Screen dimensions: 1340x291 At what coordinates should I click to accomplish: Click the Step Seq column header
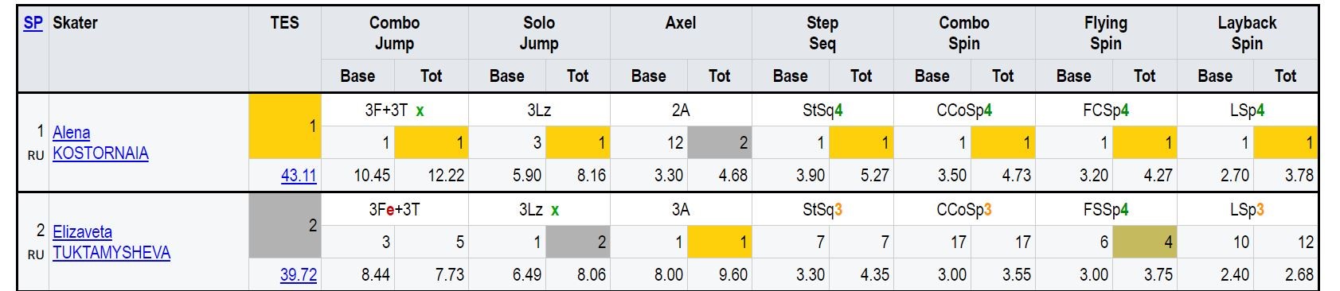tap(822, 33)
